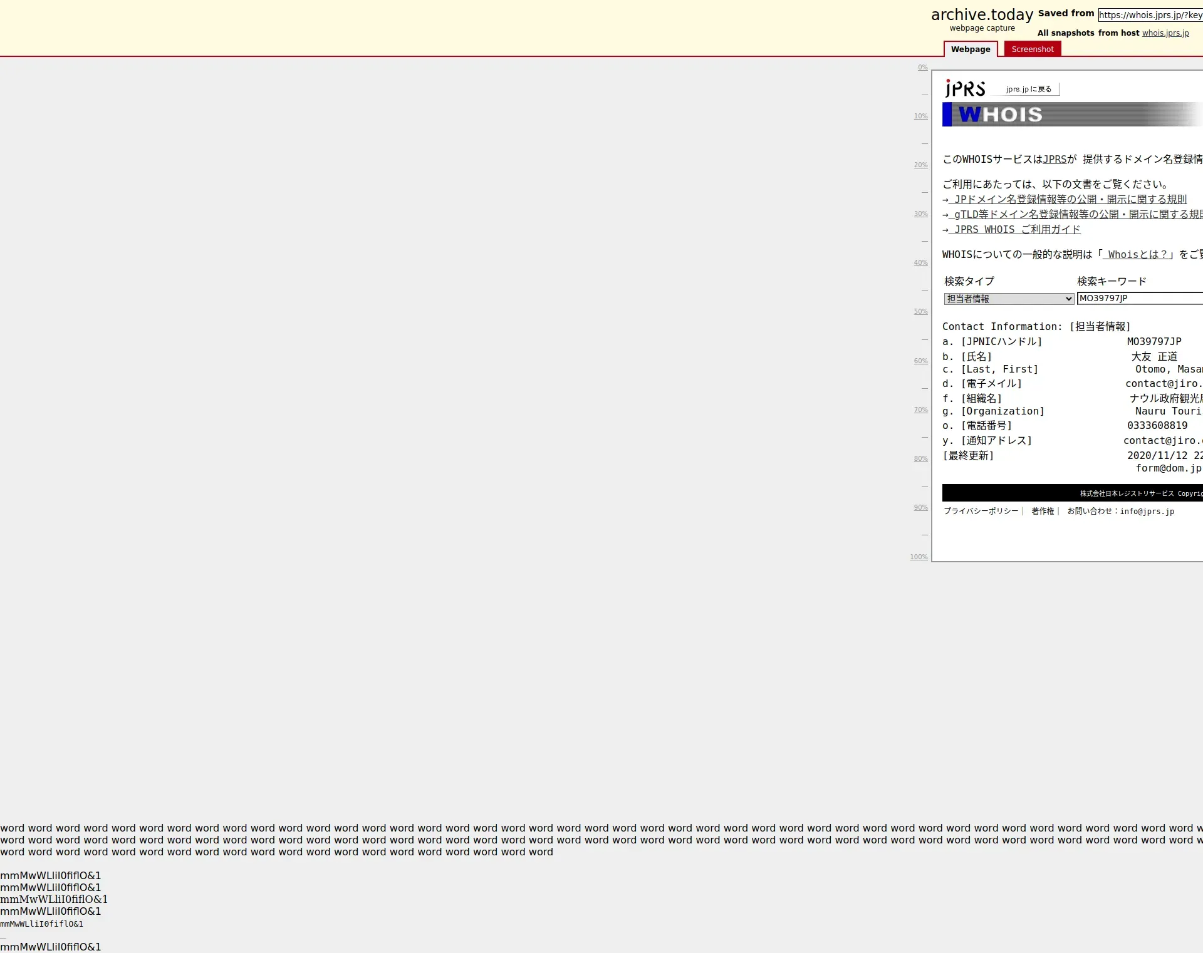Click the JPRS logo icon

point(965,88)
